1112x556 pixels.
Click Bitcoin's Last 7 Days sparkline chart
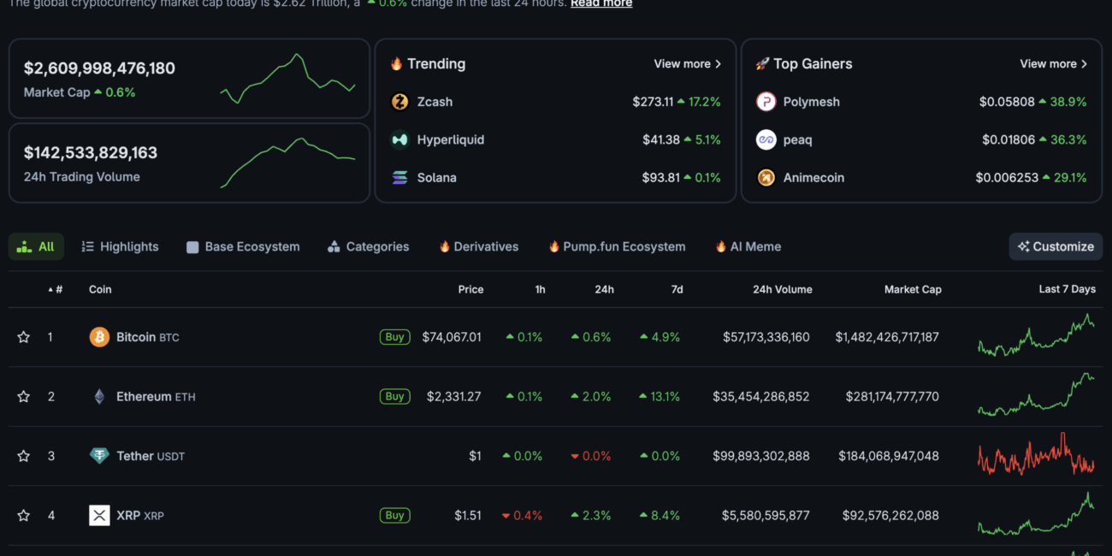point(1036,336)
